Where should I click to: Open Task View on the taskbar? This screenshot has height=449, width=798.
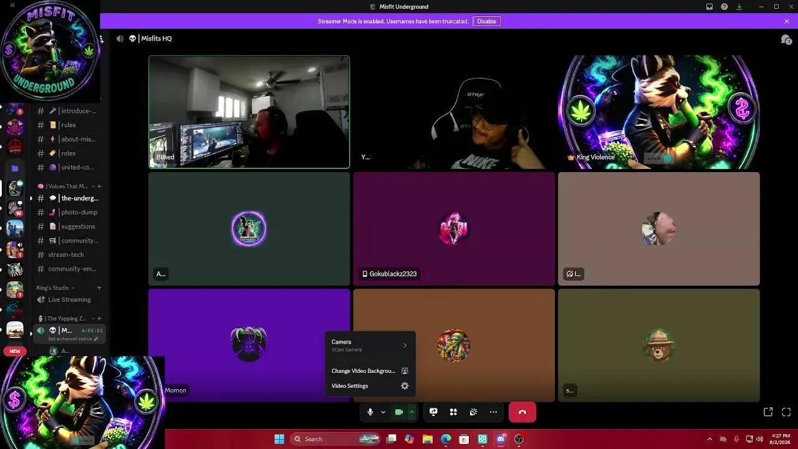(392, 439)
